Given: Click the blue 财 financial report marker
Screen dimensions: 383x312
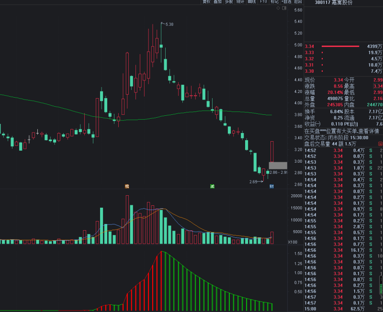Looking at the screenshot, I should click(x=271, y=186).
